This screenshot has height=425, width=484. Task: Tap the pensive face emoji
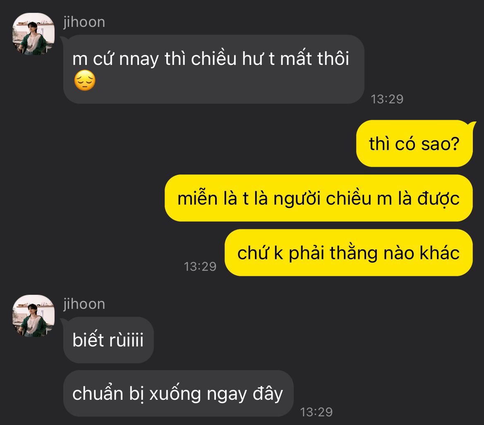click(x=84, y=81)
